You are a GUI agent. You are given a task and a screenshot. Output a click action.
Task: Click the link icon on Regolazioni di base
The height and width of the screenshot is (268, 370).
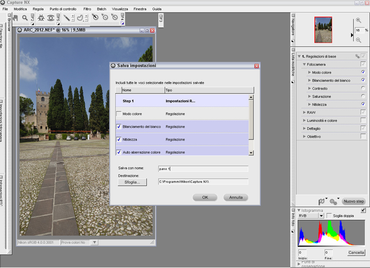click(357, 56)
